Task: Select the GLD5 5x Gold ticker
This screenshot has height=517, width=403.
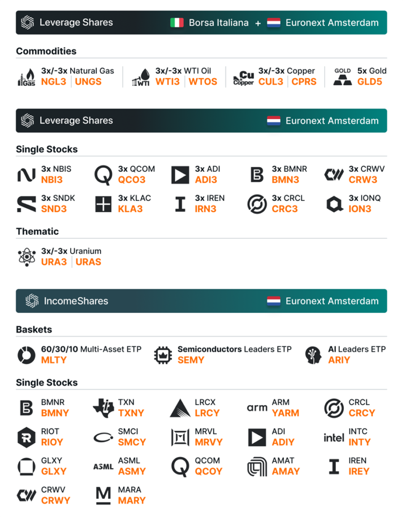Action: click(x=370, y=82)
